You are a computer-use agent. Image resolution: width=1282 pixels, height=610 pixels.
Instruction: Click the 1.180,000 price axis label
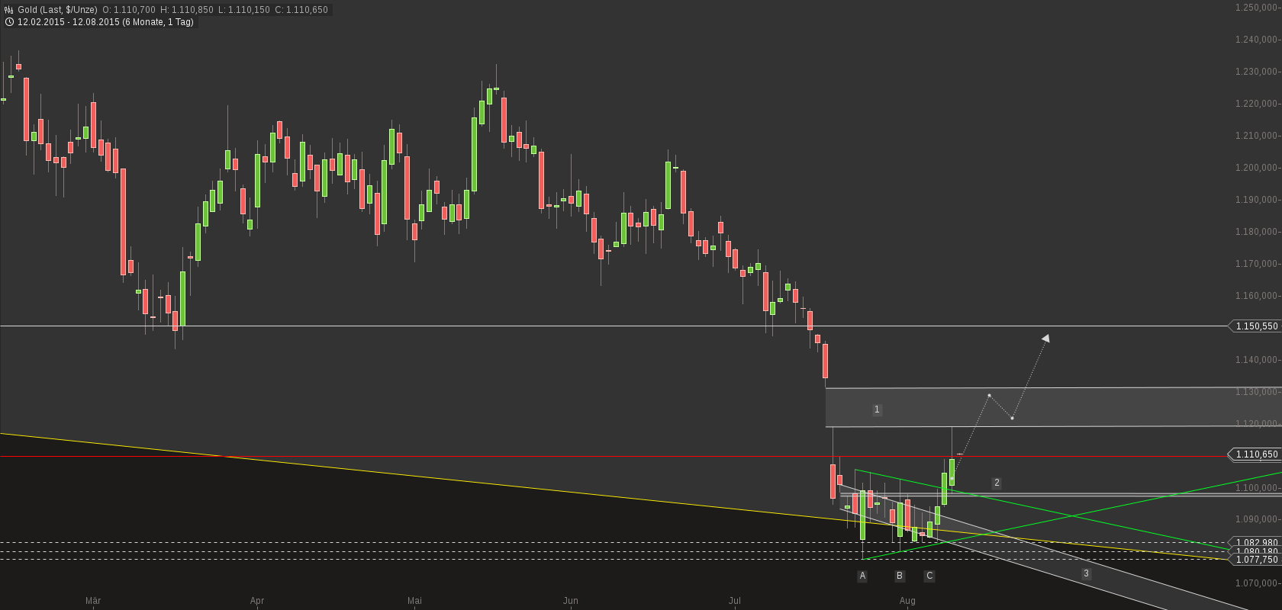[1257, 232]
